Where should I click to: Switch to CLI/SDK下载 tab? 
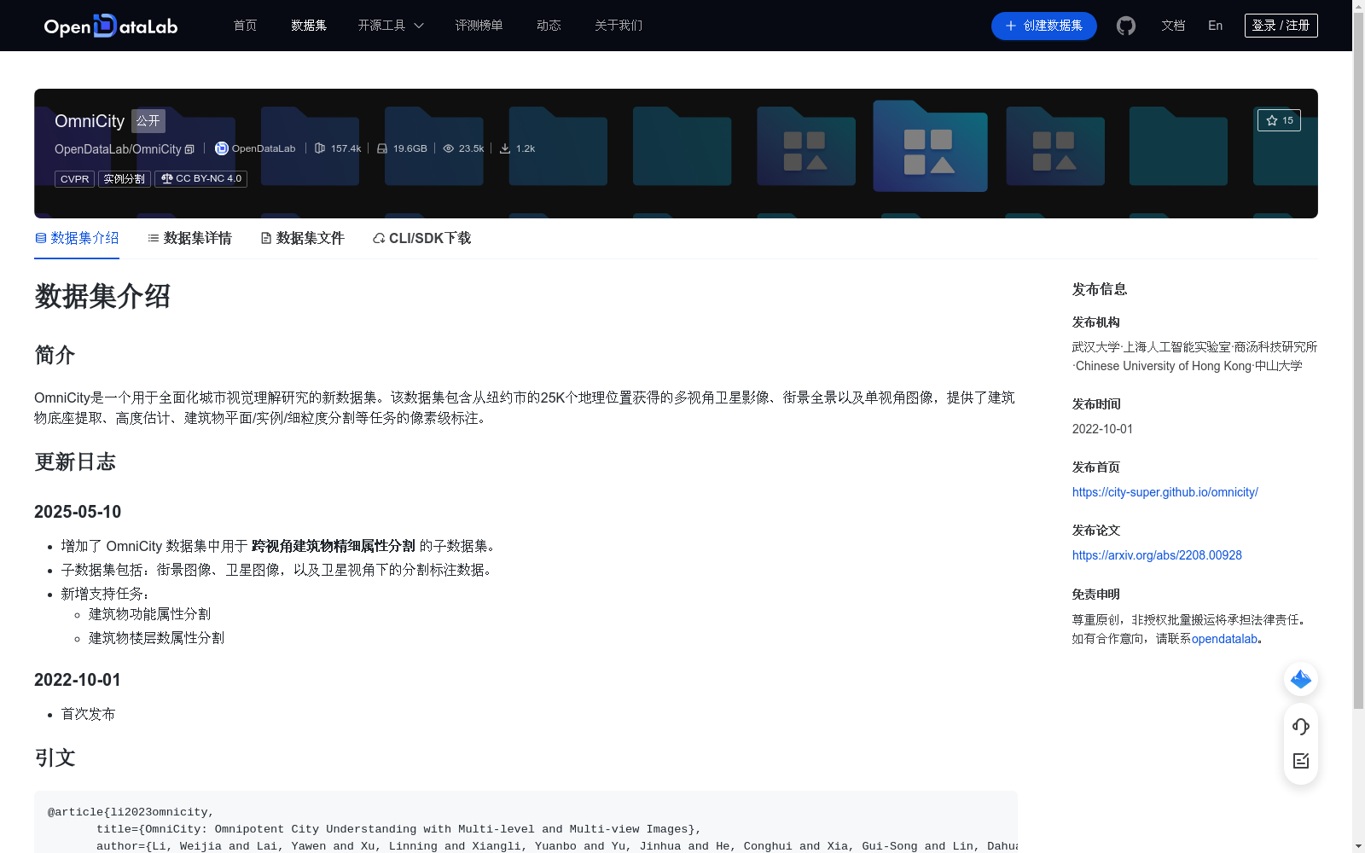point(421,238)
